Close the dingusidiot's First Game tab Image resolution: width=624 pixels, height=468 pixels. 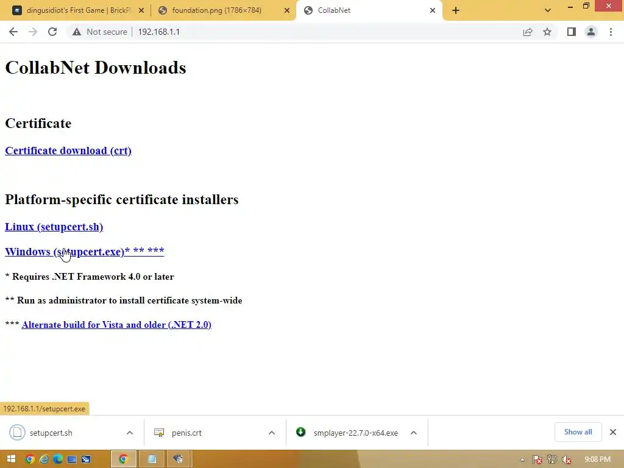pyautogui.click(x=141, y=11)
